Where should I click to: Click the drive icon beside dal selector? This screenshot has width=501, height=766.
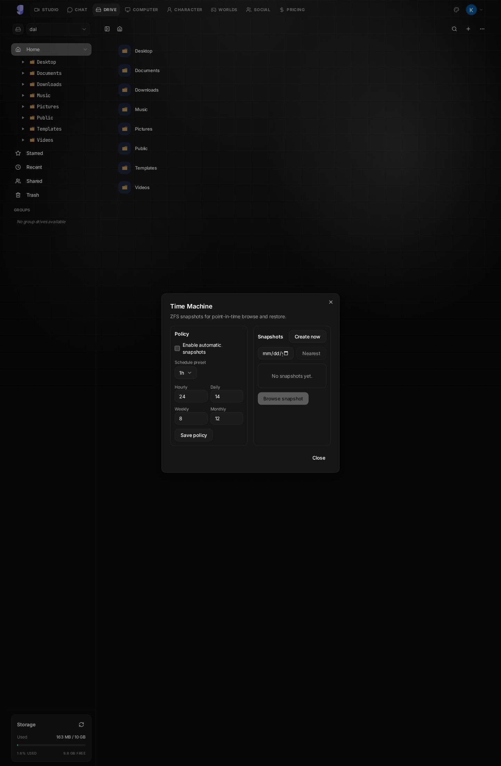click(x=18, y=29)
